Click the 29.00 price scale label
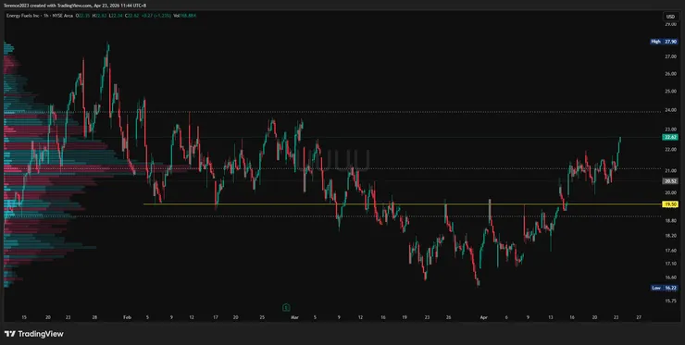This screenshot has height=345, width=685. (x=670, y=24)
